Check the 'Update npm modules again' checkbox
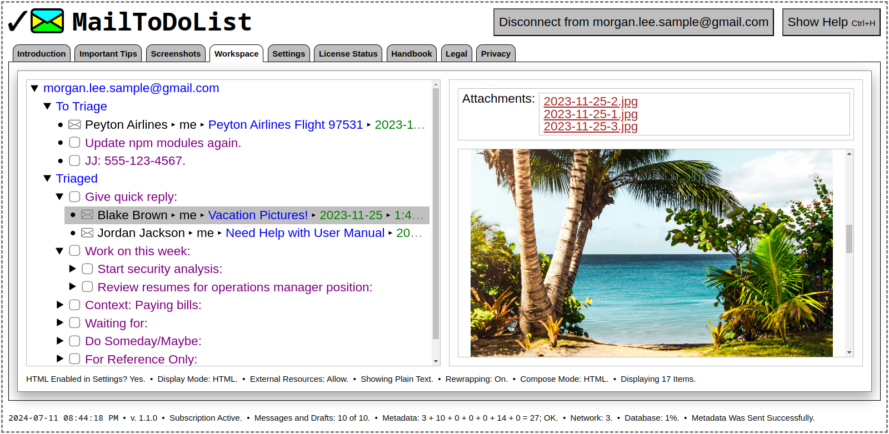Viewport: 889px width, 434px height. tap(74, 143)
